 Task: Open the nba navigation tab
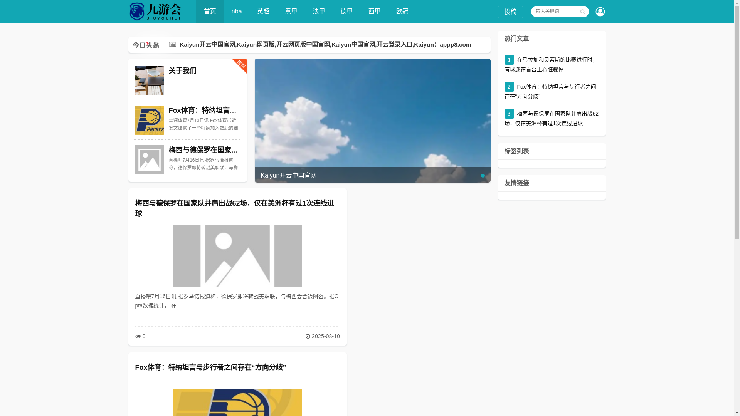pyautogui.click(x=237, y=12)
